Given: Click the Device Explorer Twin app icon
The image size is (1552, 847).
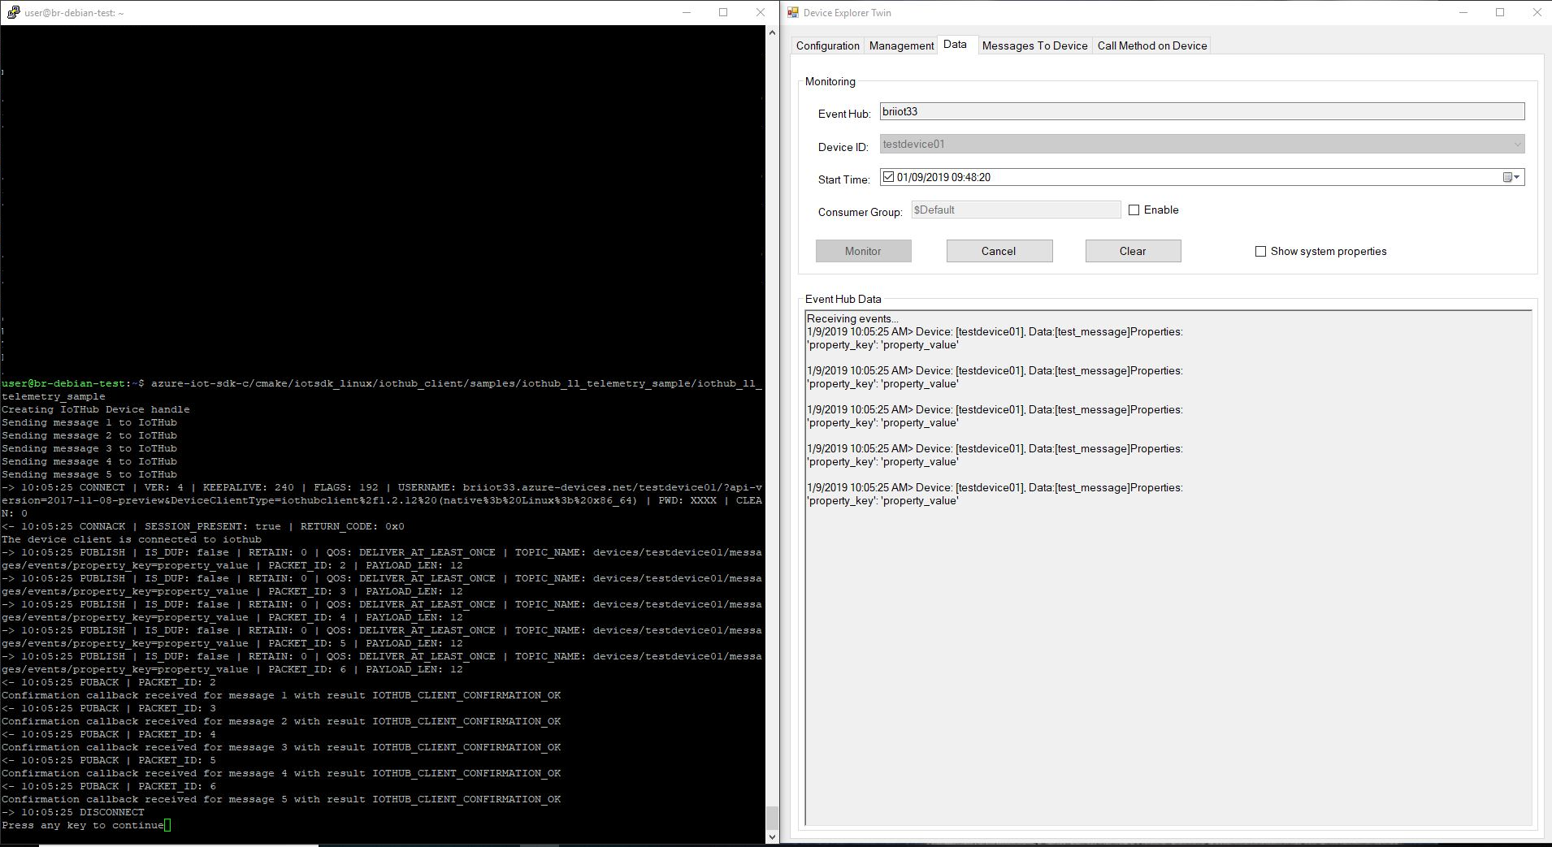Looking at the screenshot, I should click(792, 12).
